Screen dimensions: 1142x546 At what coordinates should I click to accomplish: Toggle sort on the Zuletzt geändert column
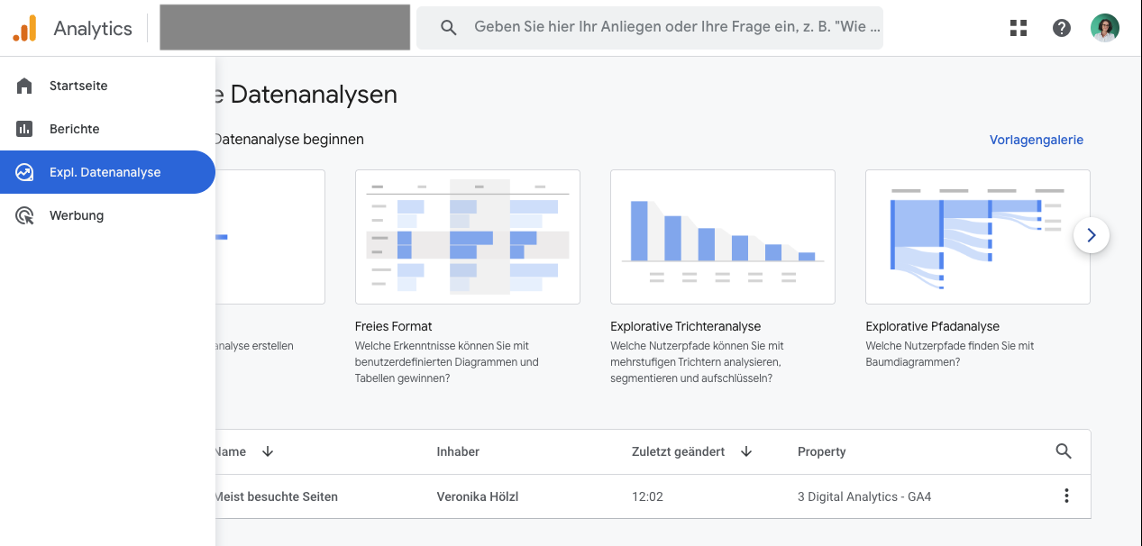[746, 451]
